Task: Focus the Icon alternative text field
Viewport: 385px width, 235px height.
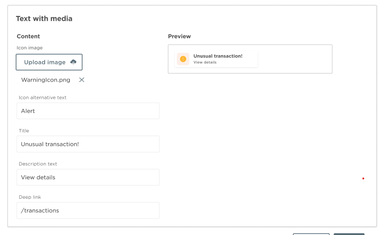Action: [x=88, y=111]
